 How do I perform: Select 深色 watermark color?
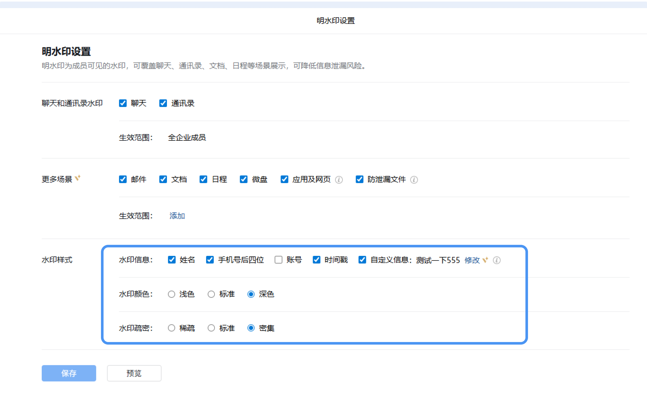point(251,294)
